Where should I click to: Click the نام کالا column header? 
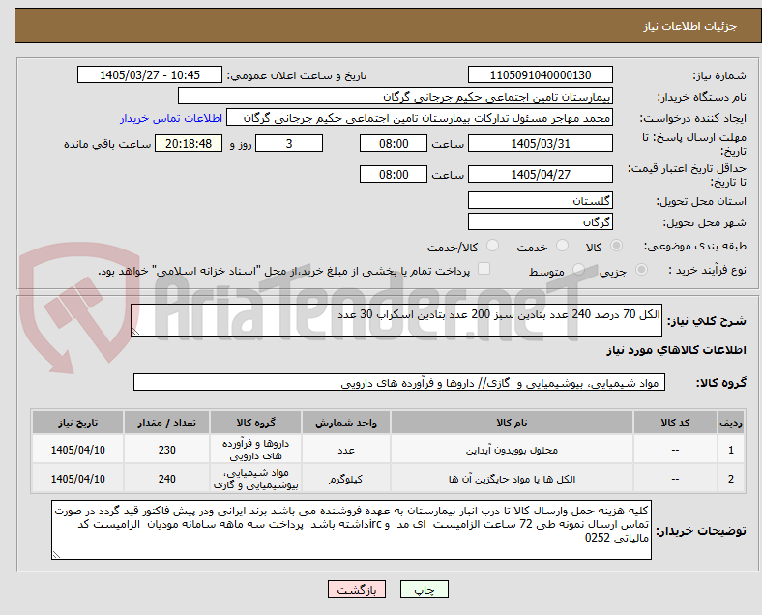click(512, 423)
